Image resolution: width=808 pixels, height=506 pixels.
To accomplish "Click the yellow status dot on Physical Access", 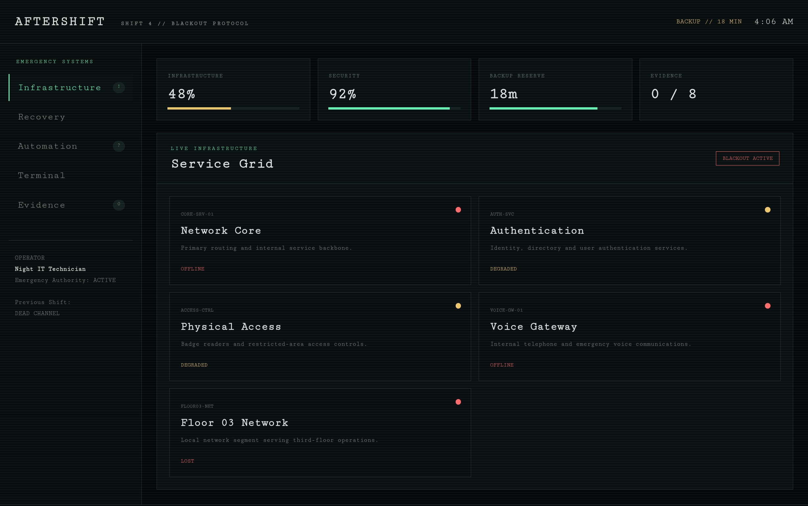I will click(458, 306).
